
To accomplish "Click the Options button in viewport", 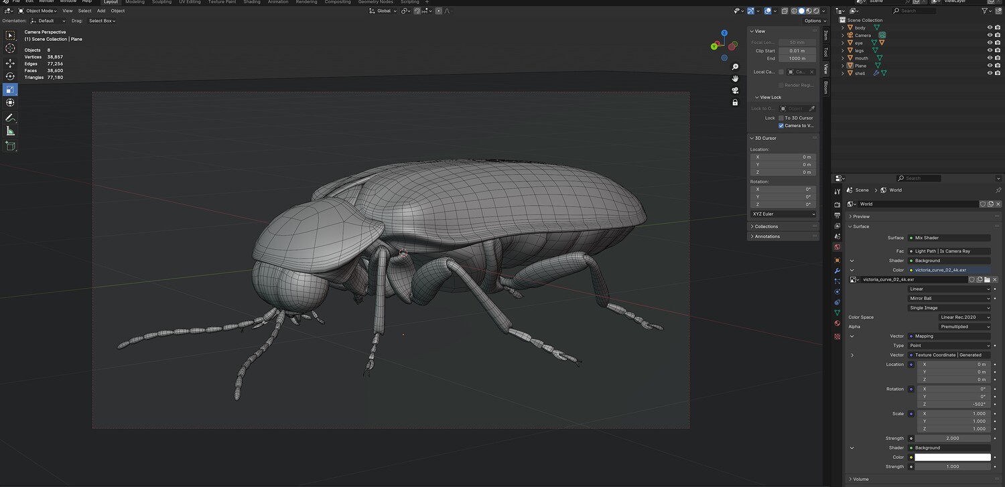I will click(x=813, y=21).
